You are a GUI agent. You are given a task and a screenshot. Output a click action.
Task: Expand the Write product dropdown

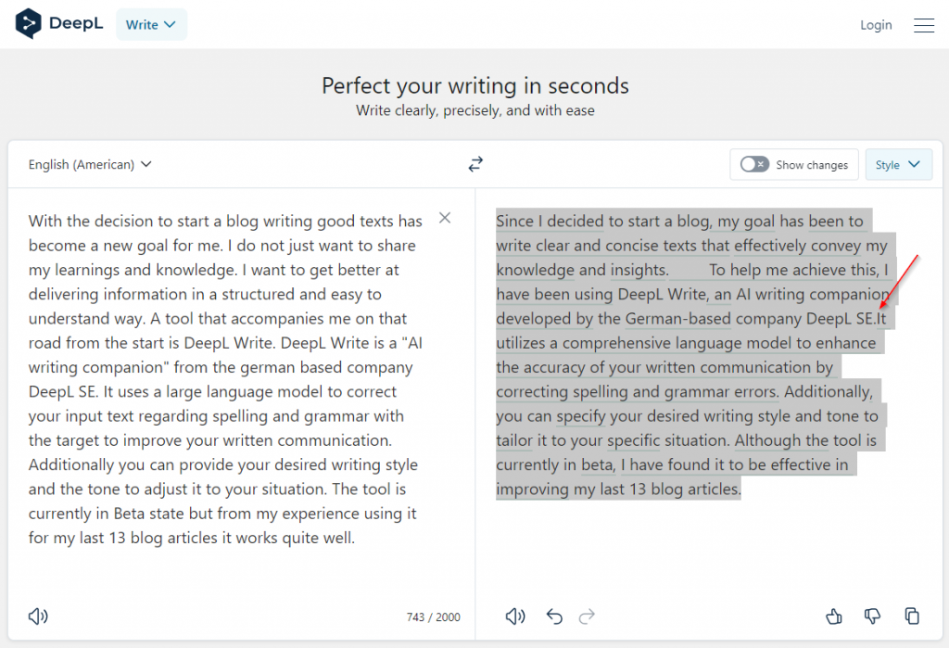[x=151, y=25]
